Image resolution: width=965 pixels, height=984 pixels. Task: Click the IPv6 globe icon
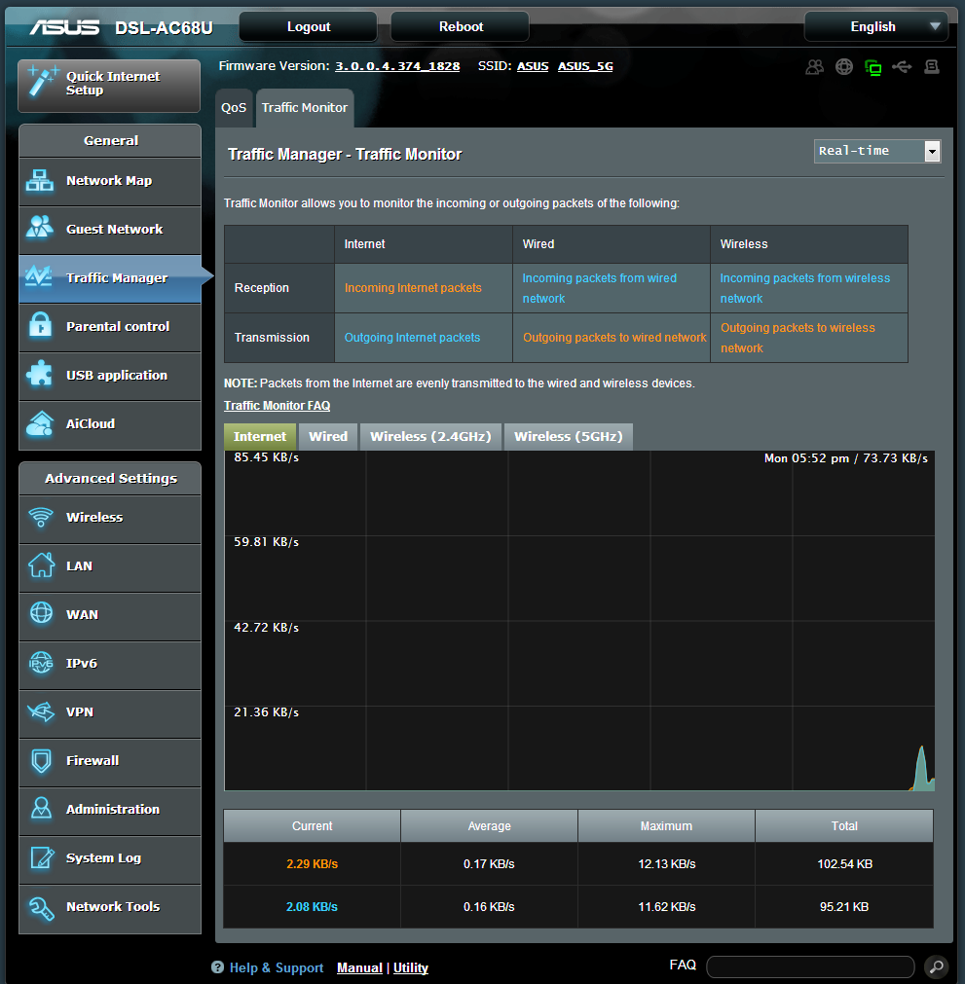pyautogui.click(x=41, y=662)
